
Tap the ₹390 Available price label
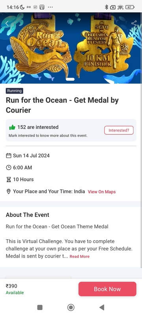[15, 289]
